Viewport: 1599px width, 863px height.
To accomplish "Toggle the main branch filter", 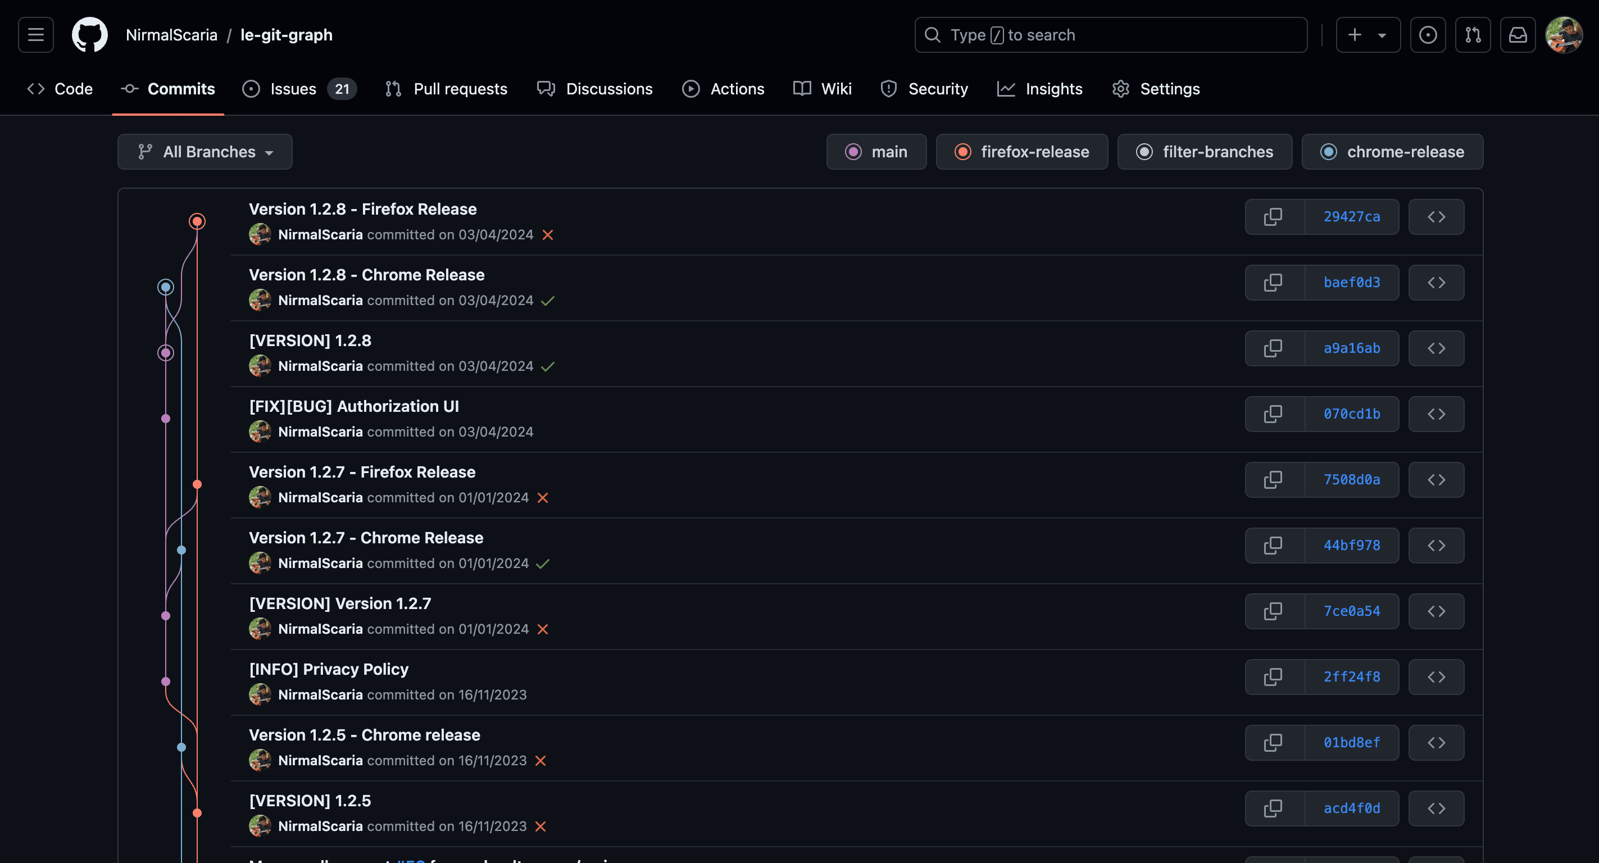I will pyautogui.click(x=876, y=152).
